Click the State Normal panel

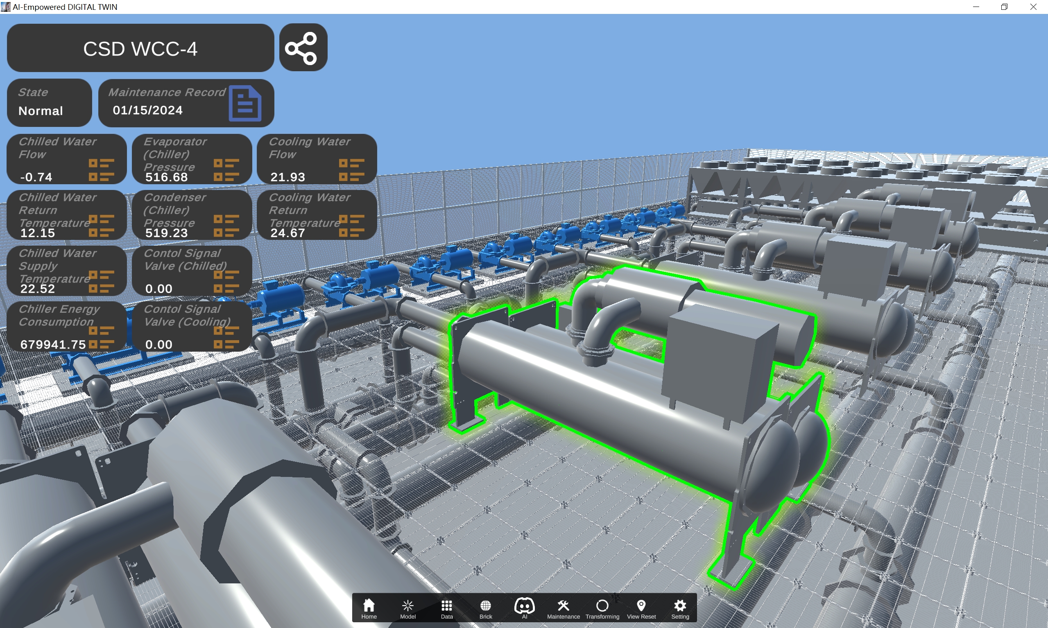[49, 103]
